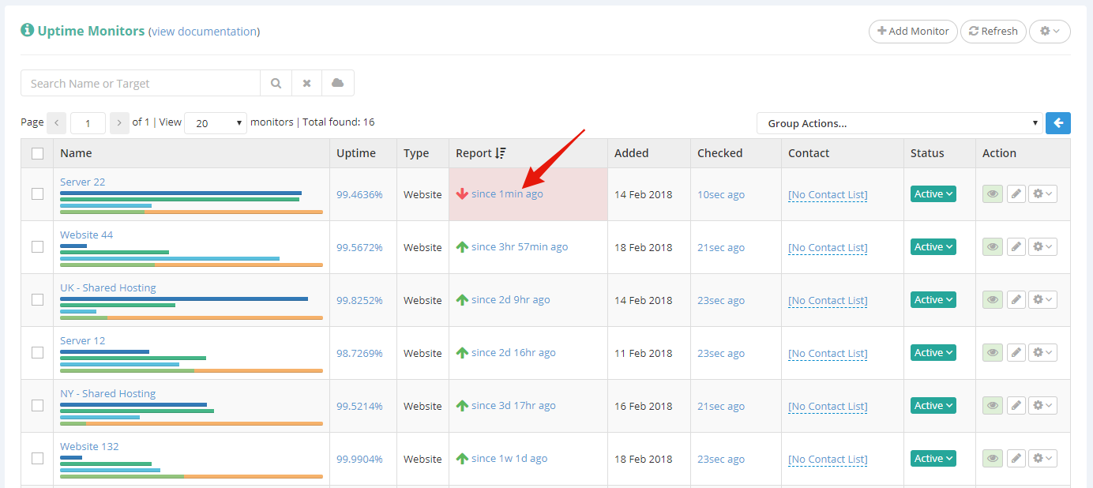Edit Website 132 with pencil icon
Image resolution: width=1093 pixels, height=488 pixels.
click(x=1016, y=459)
